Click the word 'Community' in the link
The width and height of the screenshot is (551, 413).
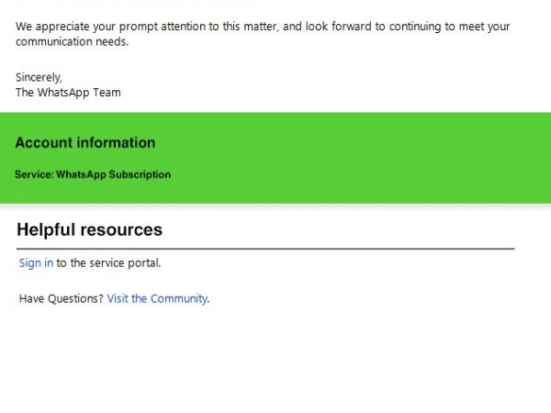(x=179, y=298)
